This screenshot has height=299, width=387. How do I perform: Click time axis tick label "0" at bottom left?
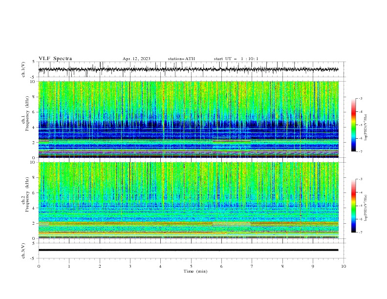[39, 266]
